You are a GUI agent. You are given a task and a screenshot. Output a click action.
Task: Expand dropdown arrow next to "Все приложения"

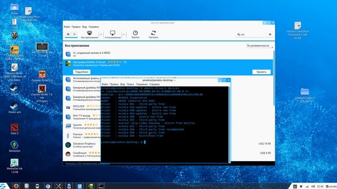(x=101, y=34)
